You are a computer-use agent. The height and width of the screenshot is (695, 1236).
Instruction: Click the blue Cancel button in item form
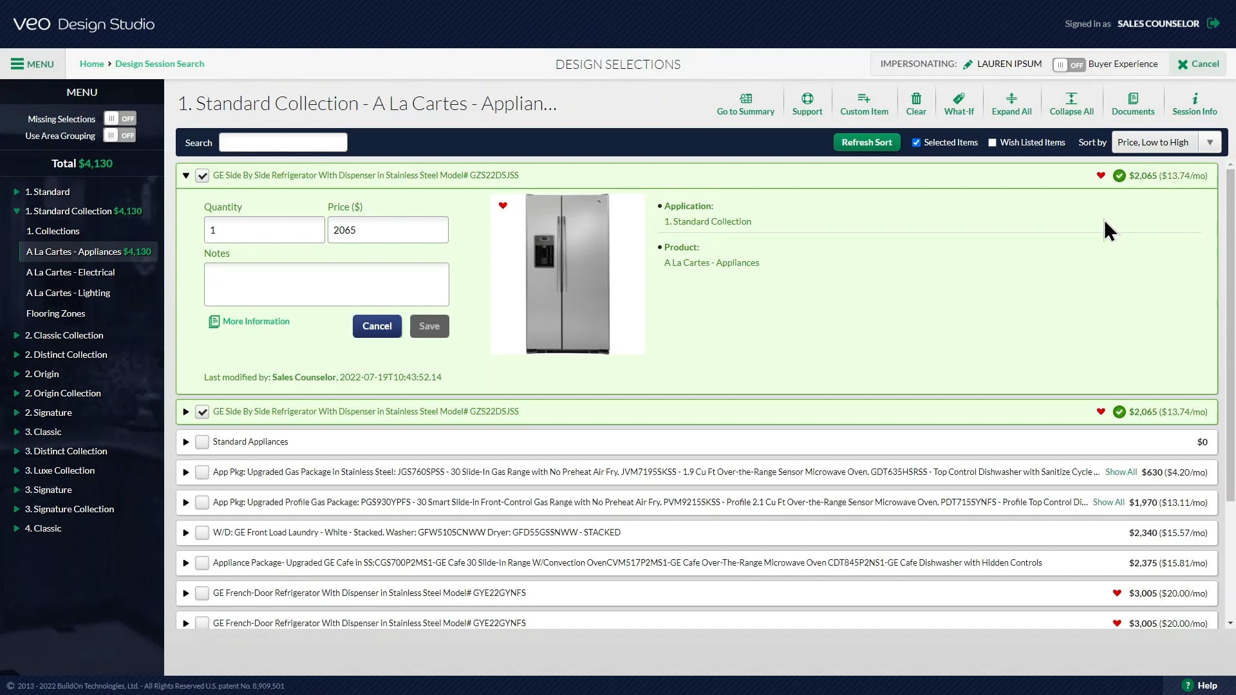point(377,326)
